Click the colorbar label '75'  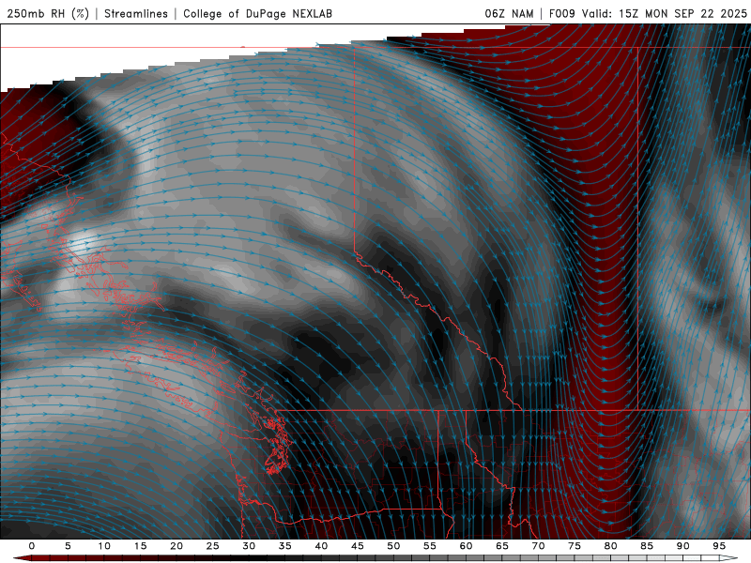[x=575, y=546]
